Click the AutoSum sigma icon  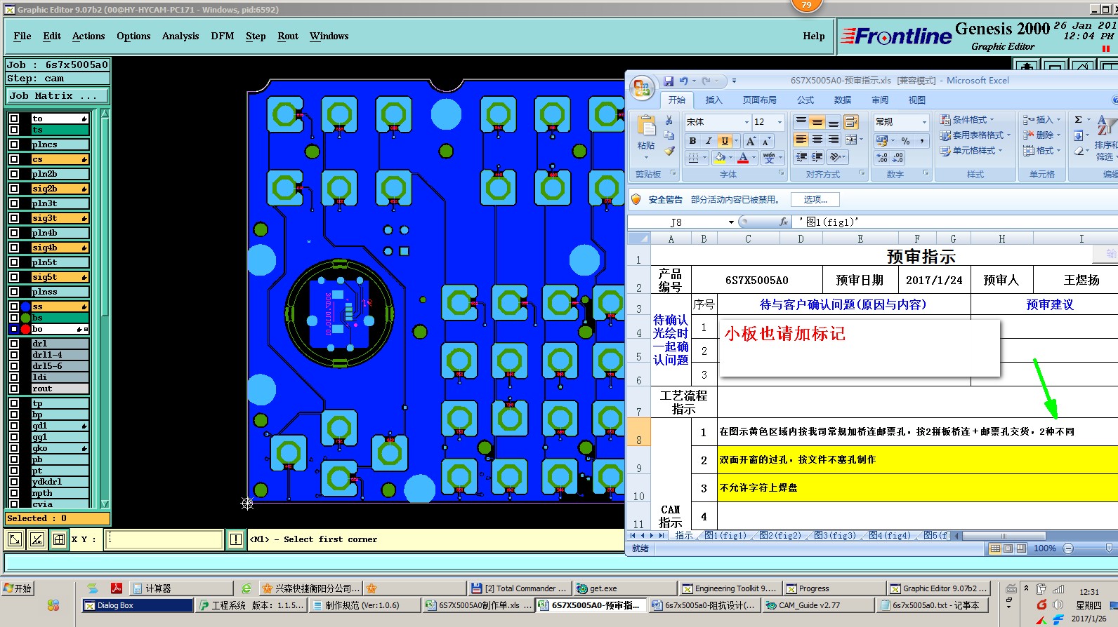(x=1078, y=120)
